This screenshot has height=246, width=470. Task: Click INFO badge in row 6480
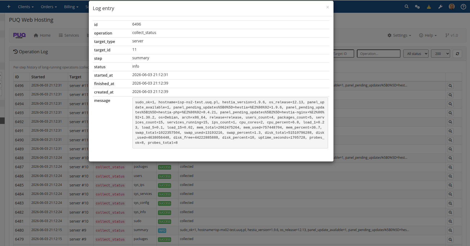162,231
